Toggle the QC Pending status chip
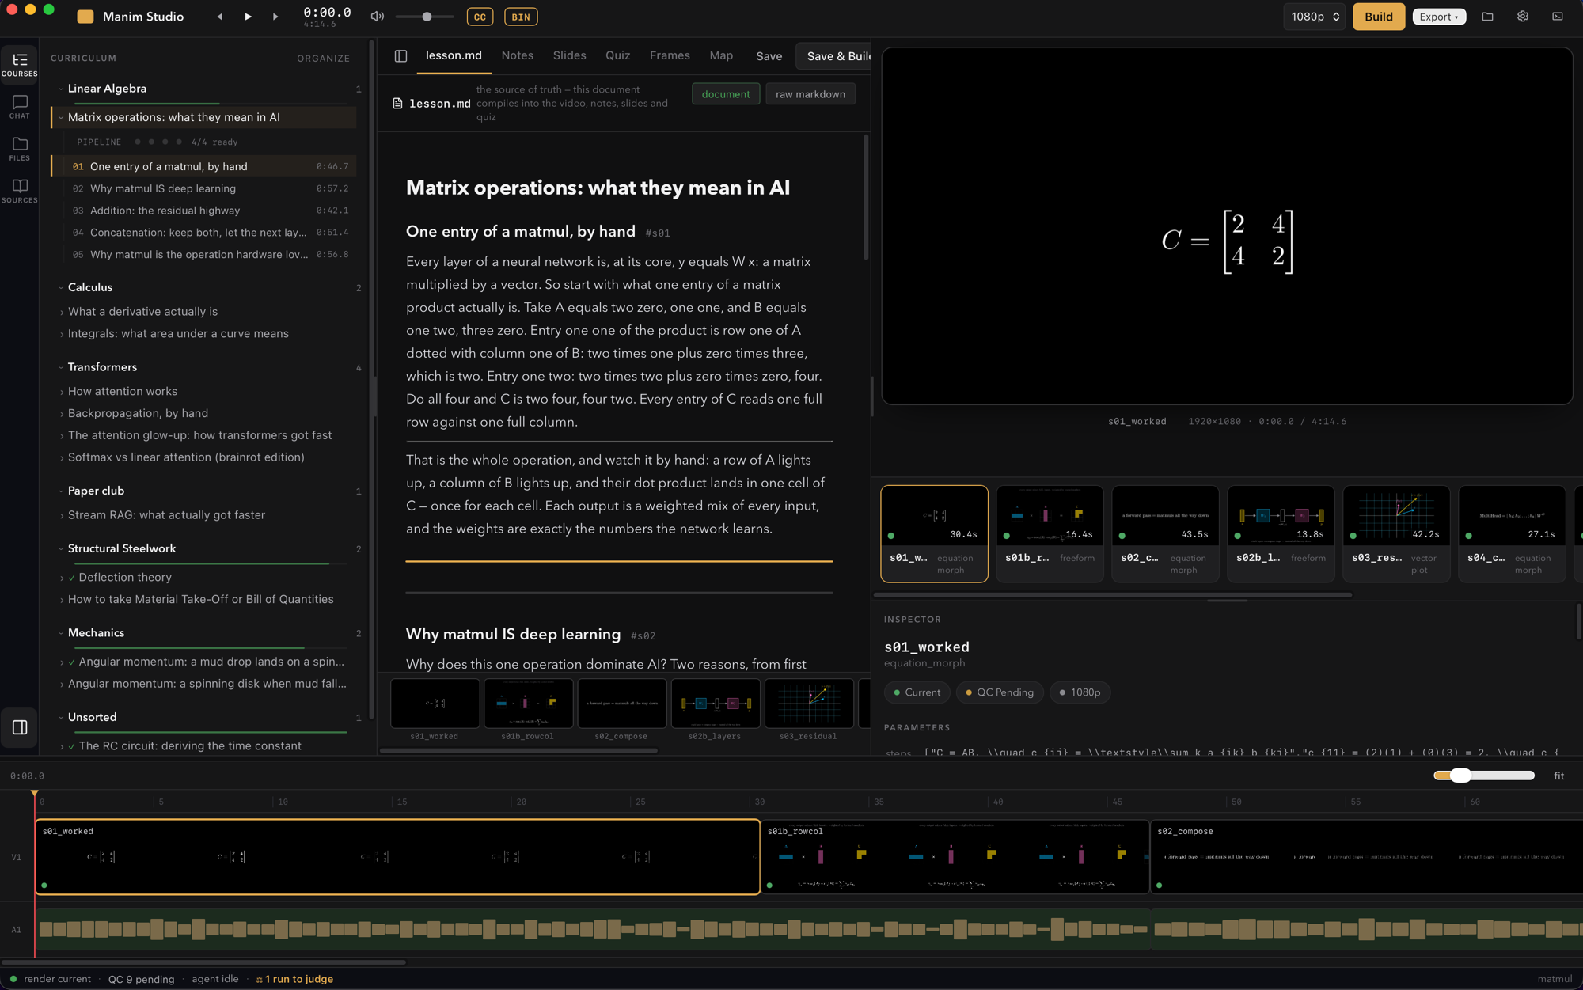This screenshot has height=990, width=1583. coord(999,692)
